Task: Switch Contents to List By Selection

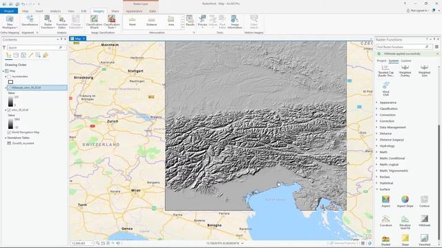Action: click(x=23, y=55)
